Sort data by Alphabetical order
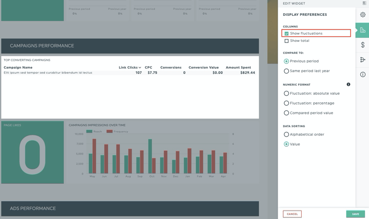This screenshot has height=219, width=369. [x=286, y=135]
